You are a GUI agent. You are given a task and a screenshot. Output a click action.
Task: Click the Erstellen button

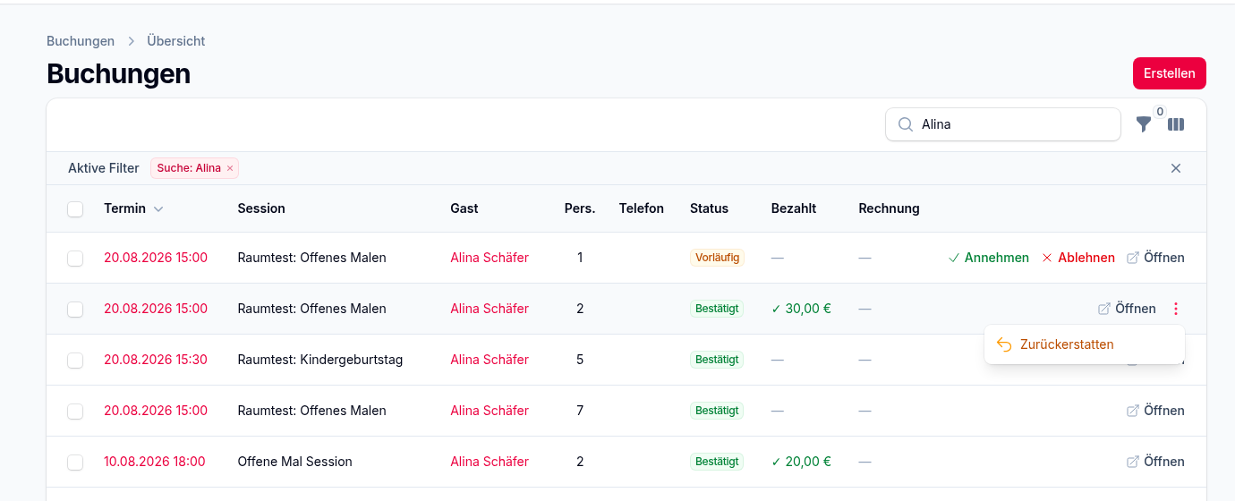(x=1170, y=73)
